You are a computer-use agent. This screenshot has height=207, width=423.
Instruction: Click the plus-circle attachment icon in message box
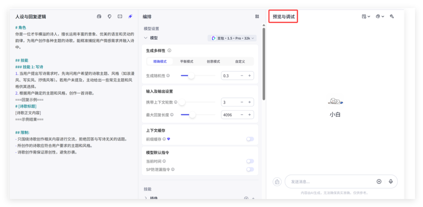[x=379, y=182]
